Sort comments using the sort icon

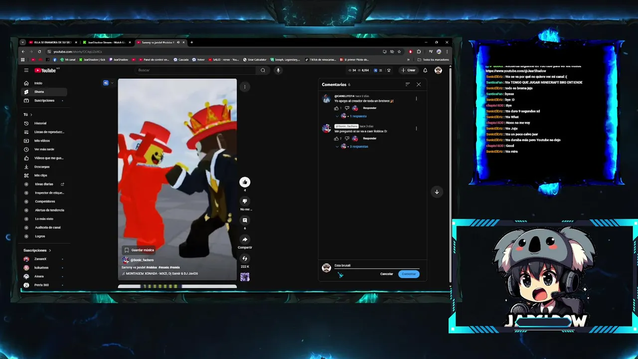click(x=407, y=84)
